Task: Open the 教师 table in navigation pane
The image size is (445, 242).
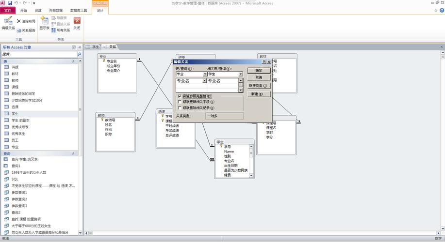Action: click(15, 80)
